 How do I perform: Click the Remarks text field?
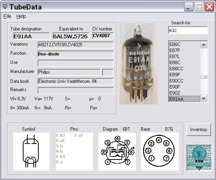click(x=76, y=90)
